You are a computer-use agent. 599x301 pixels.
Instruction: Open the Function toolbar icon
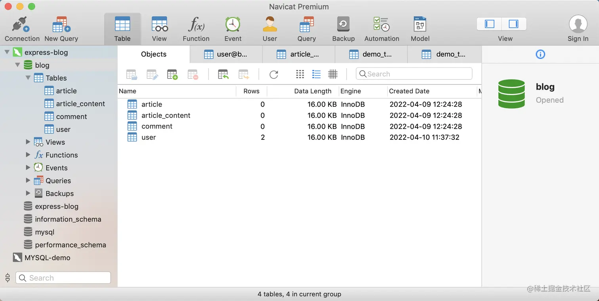(196, 29)
